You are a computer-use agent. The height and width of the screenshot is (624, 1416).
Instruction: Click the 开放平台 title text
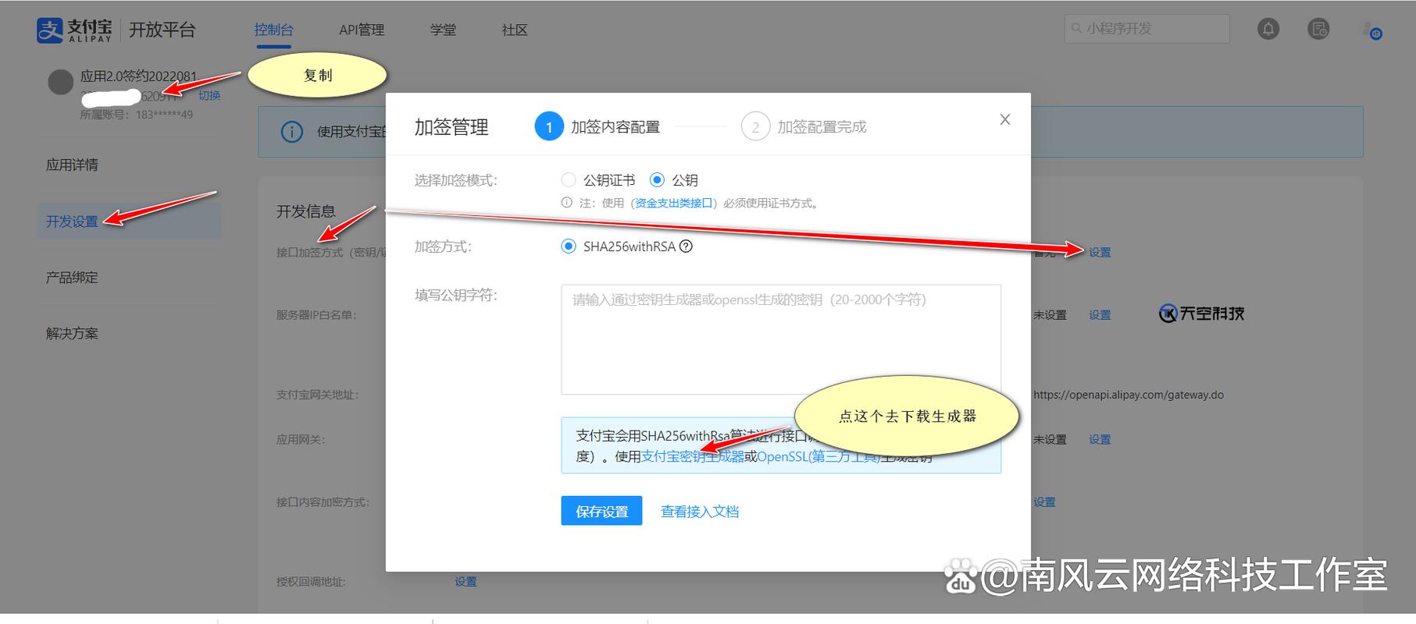(x=162, y=30)
